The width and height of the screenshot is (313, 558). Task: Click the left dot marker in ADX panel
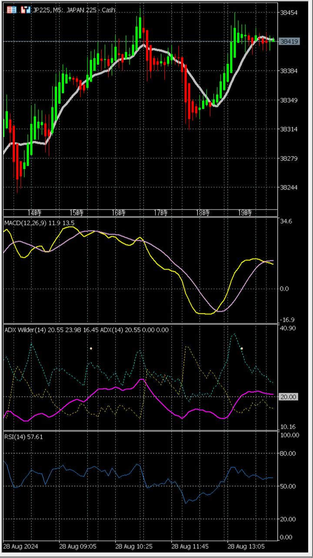click(x=91, y=349)
